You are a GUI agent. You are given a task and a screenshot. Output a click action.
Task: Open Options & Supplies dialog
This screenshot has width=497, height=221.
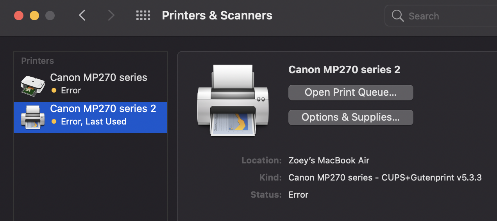click(350, 118)
